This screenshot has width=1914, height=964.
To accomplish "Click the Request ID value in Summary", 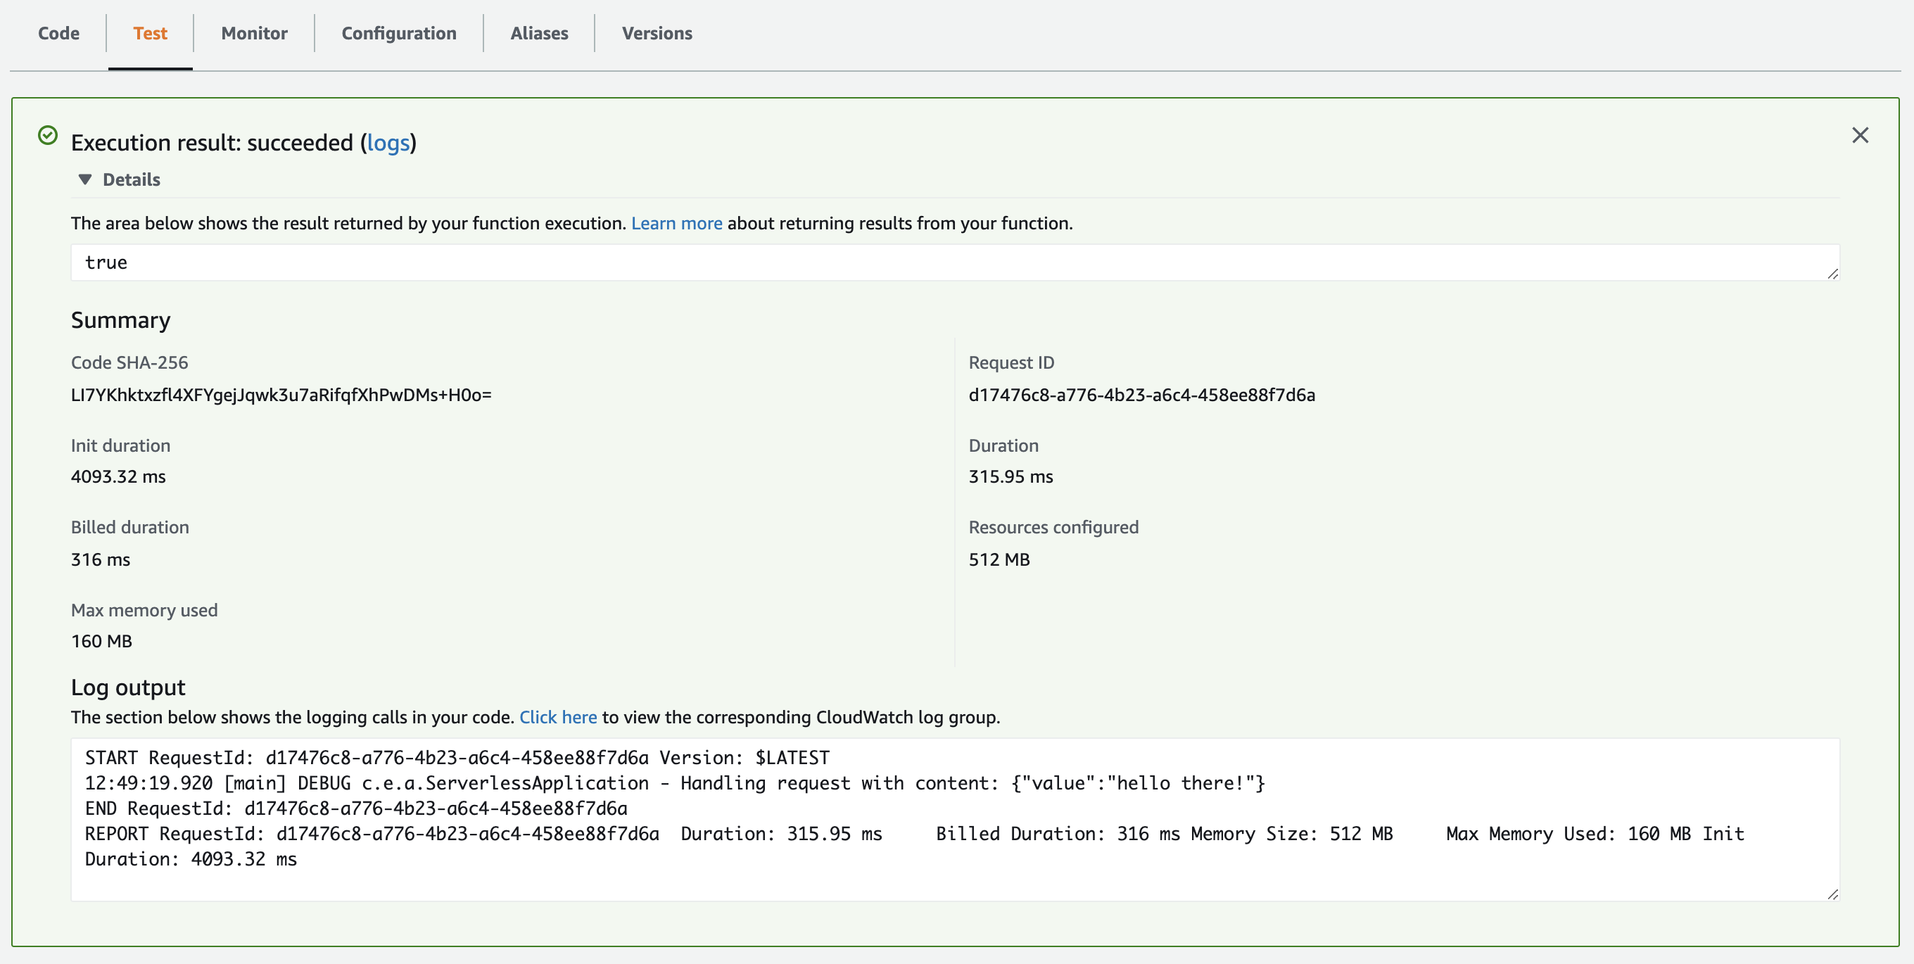I will pyautogui.click(x=1141, y=395).
